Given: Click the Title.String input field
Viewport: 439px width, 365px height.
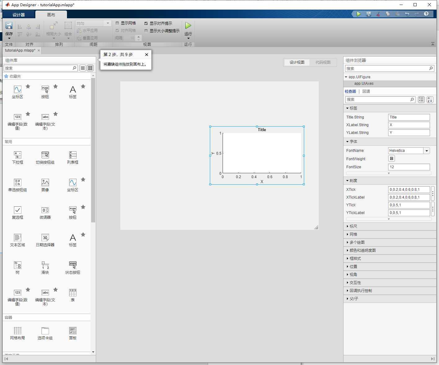Looking at the screenshot, I should pos(409,117).
